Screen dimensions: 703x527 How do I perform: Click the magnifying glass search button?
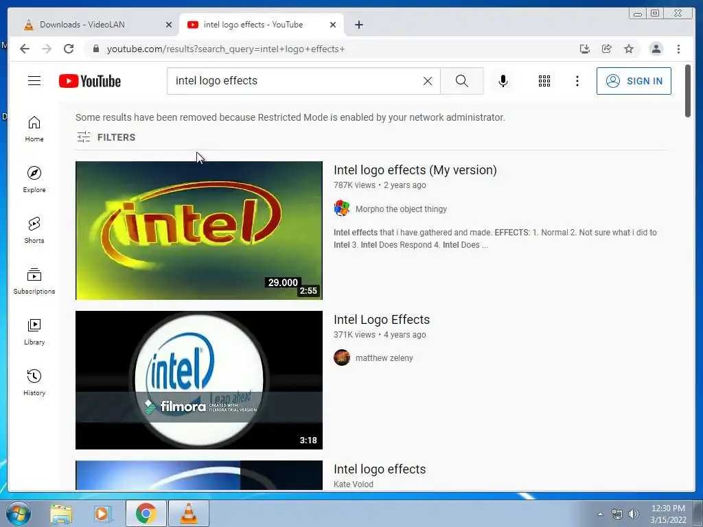pyautogui.click(x=462, y=81)
